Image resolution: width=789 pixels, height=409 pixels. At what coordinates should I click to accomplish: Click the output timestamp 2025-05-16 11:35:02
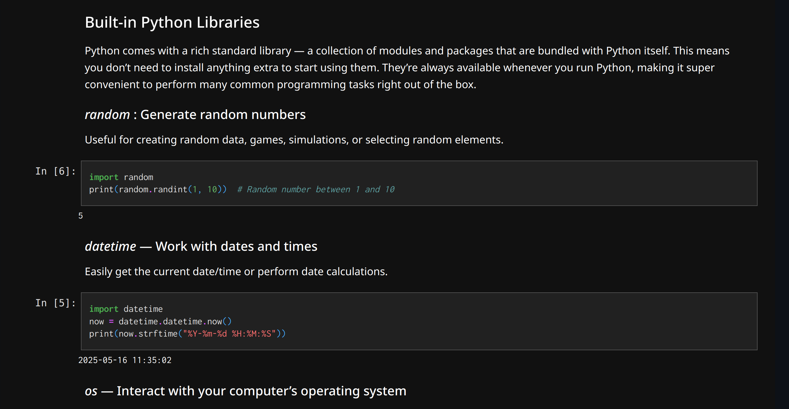pos(125,360)
